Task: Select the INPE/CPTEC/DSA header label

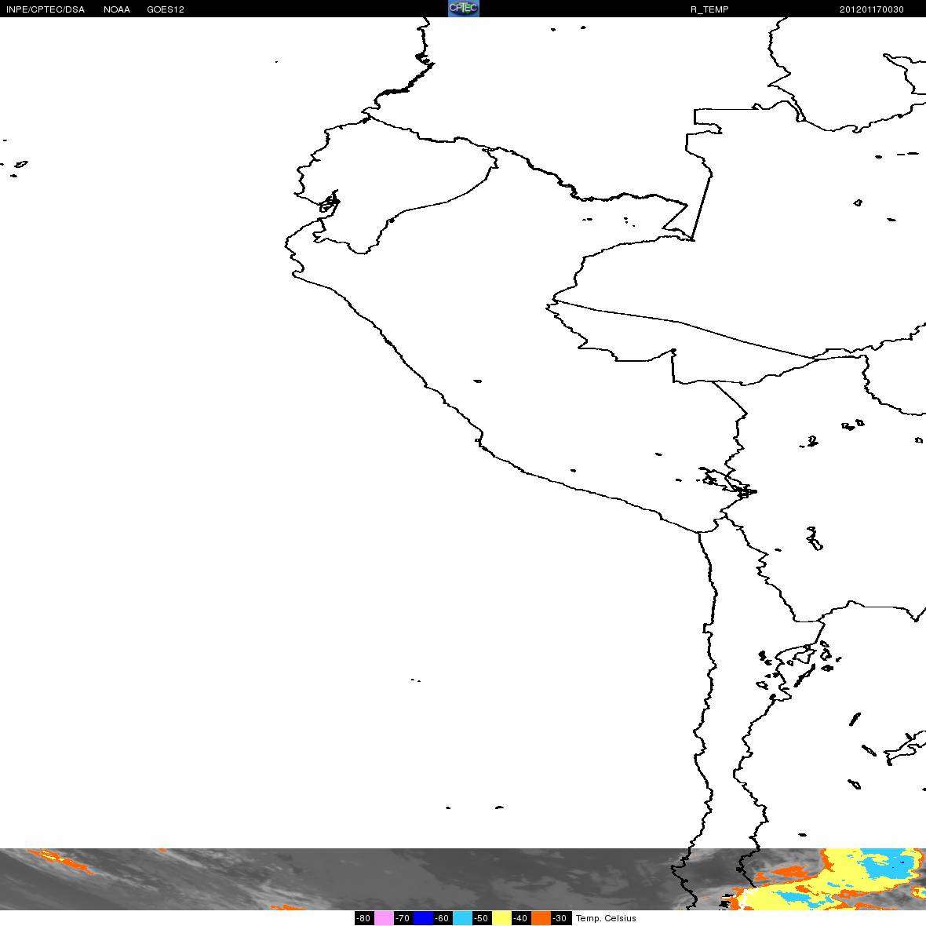Action: 46,9
